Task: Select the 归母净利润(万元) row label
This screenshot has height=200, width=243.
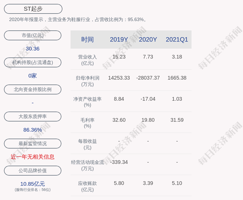Action: 88,81
